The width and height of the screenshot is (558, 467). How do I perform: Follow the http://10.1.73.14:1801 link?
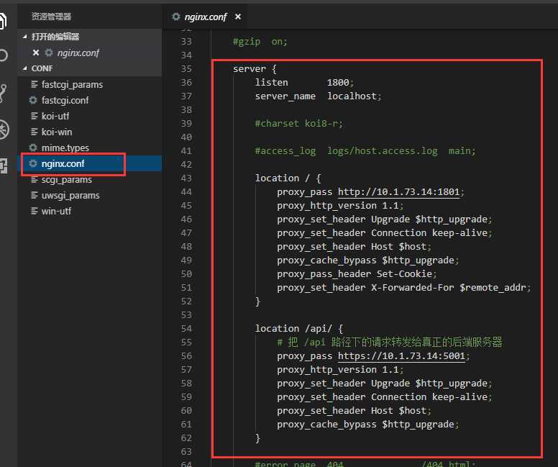(398, 192)
